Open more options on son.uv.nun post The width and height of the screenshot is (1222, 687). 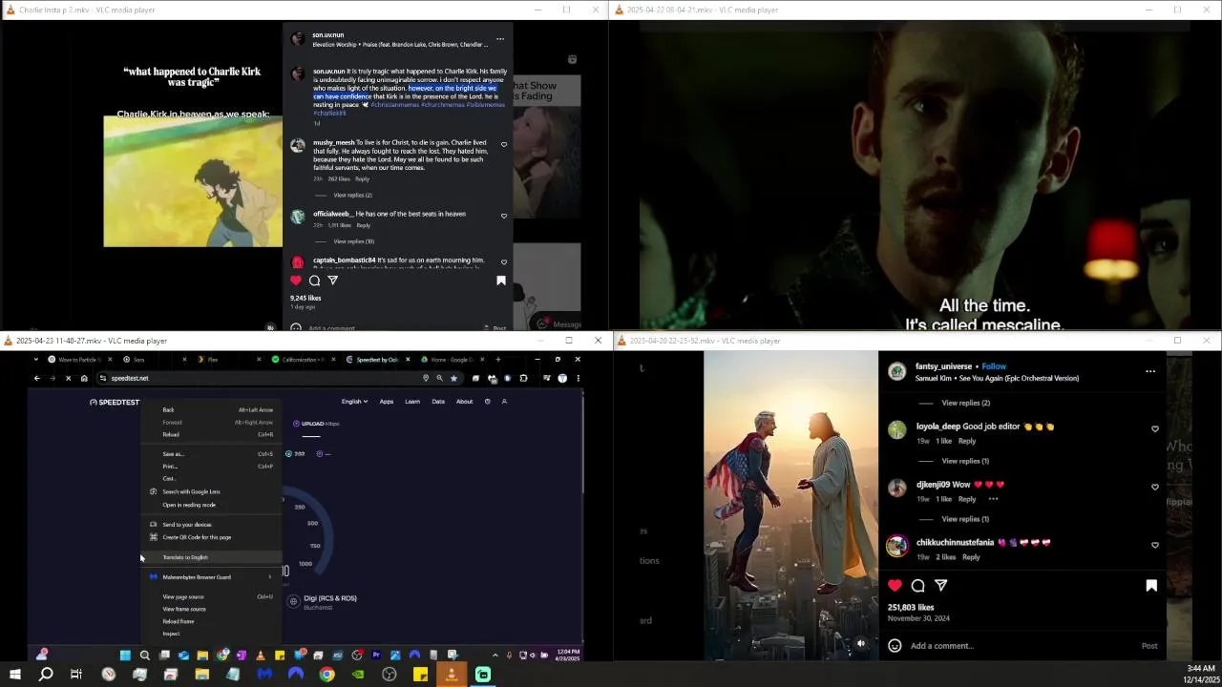tap(499, 39)
